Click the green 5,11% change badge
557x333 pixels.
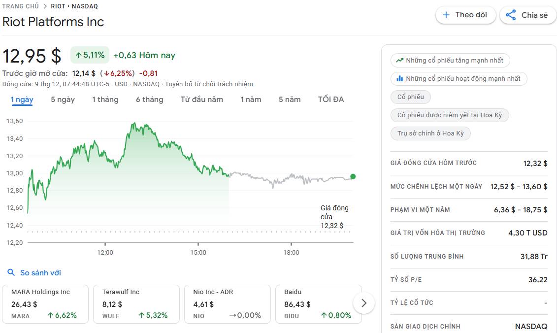point(90,55)
